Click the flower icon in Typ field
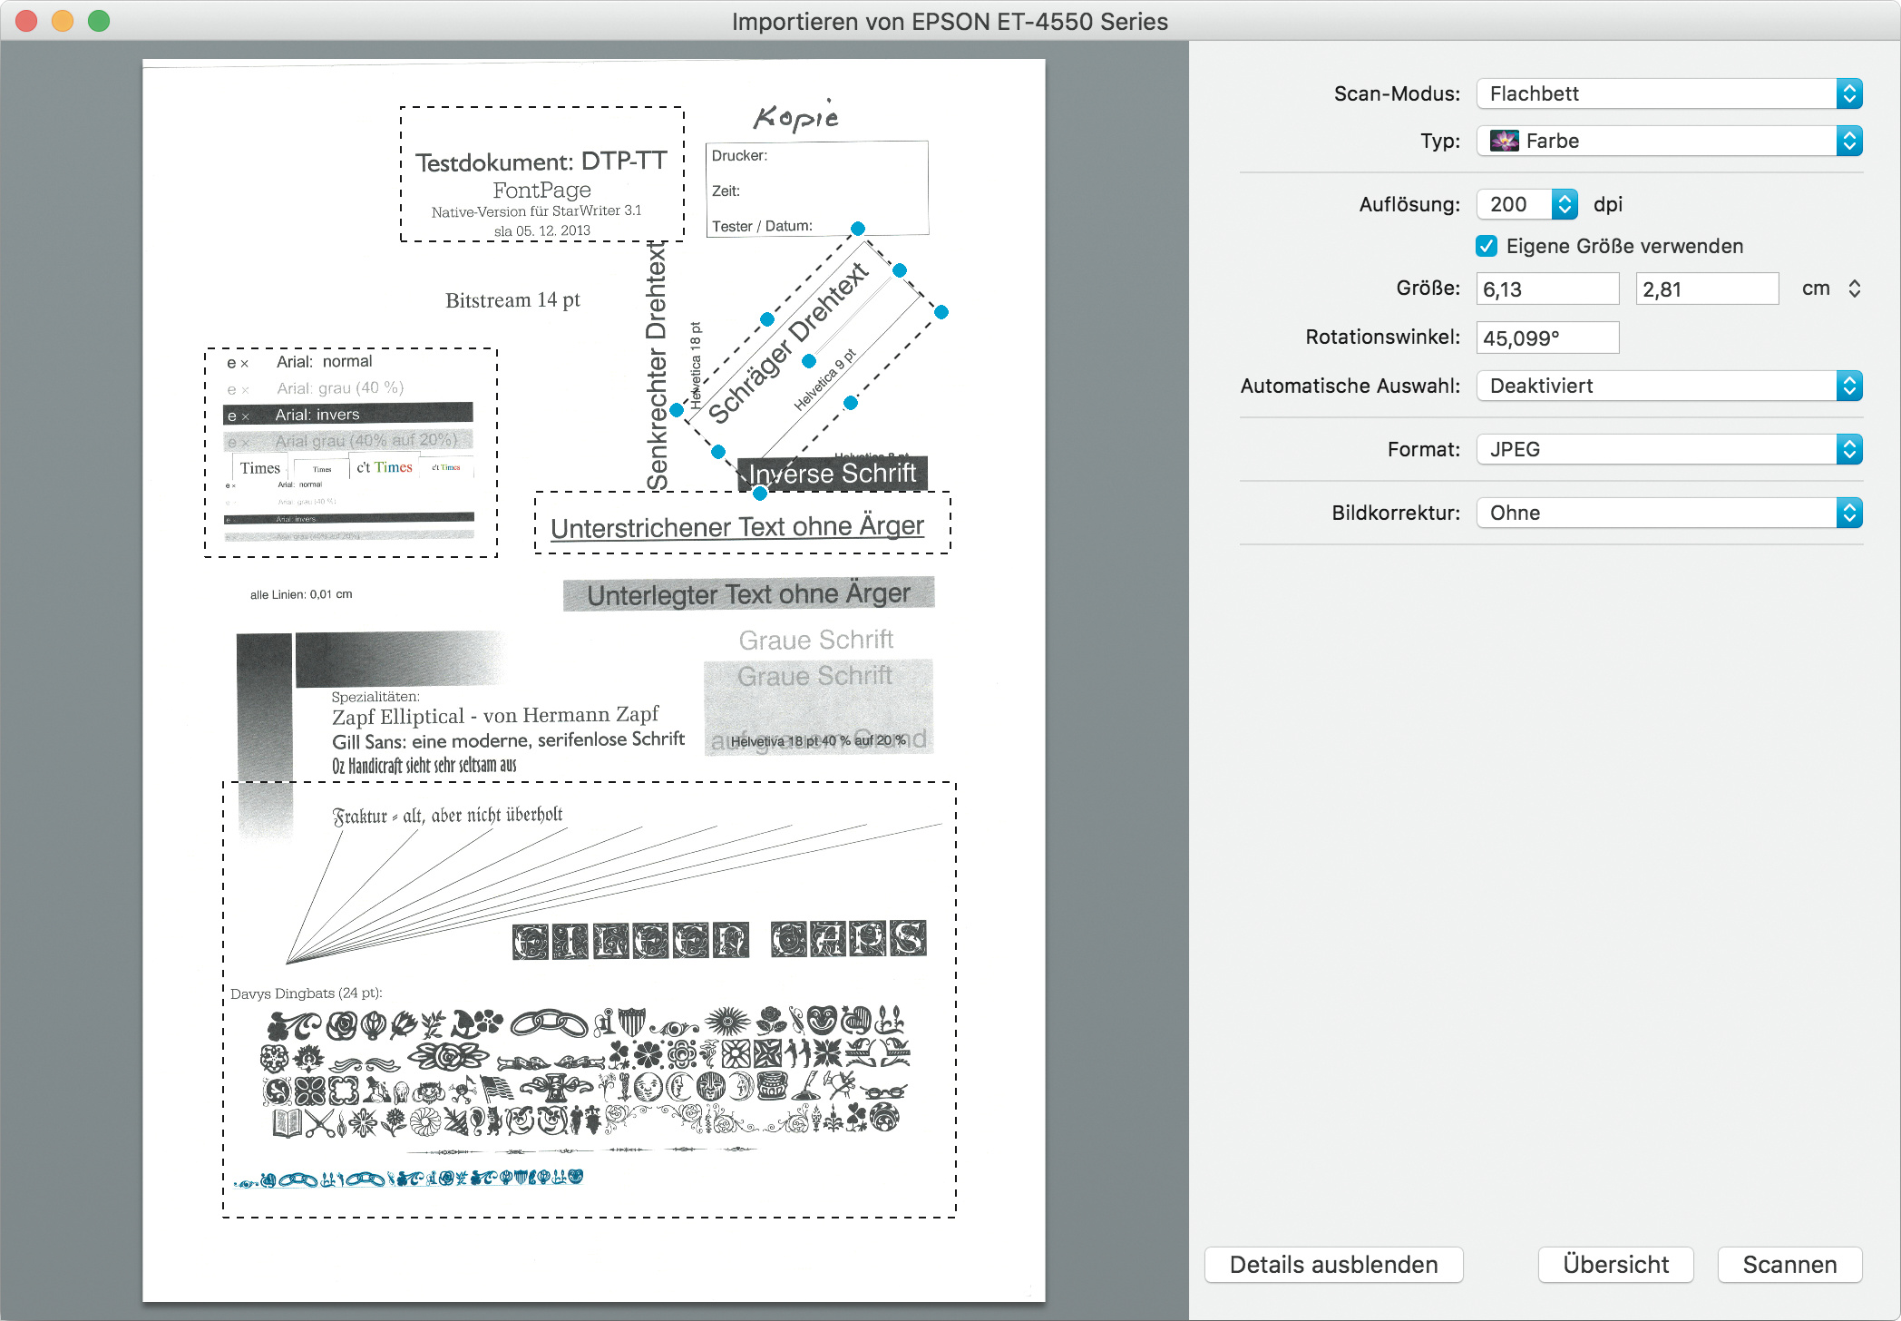1901x1321 pixels. point(1504,141)
